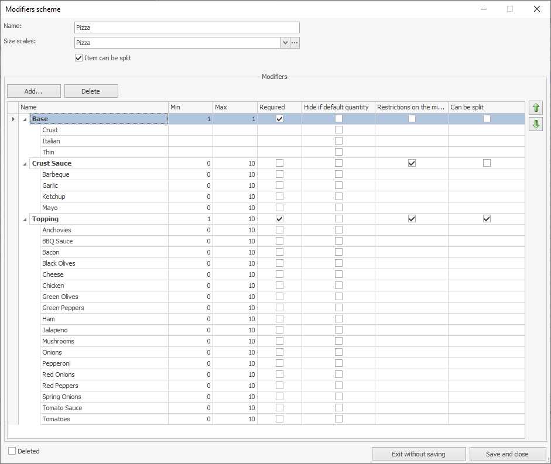Open the Size scales dropdown arrow
The image size is (551, 464).
click(x=285, y=43)
